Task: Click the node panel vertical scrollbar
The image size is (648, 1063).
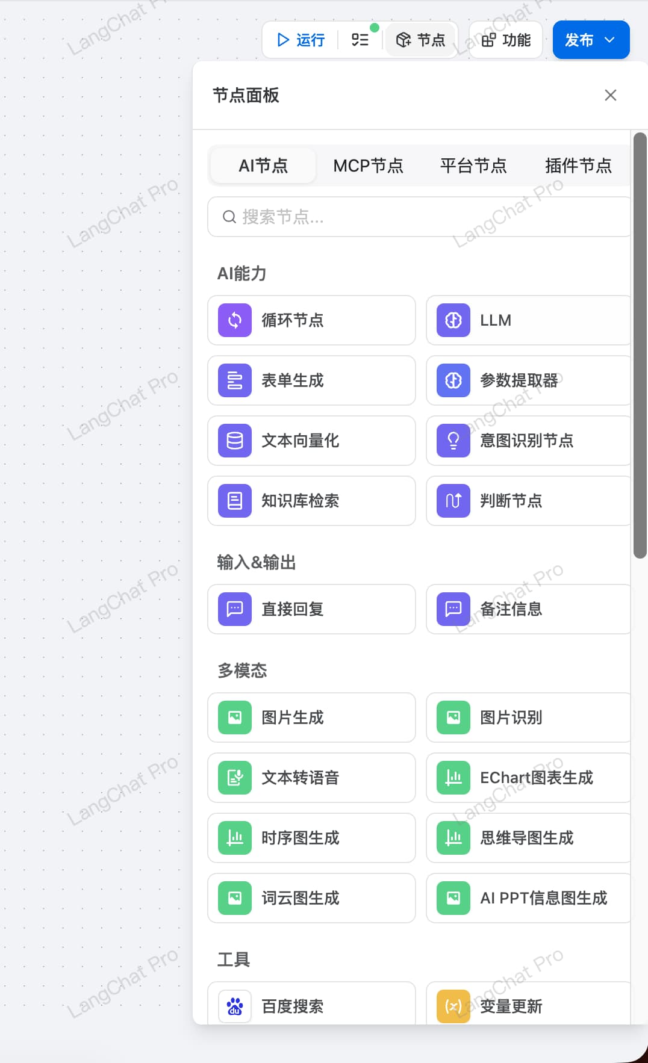Action: coord(640,346)
